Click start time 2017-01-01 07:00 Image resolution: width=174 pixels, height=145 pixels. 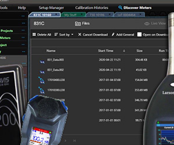click(110, 110)
